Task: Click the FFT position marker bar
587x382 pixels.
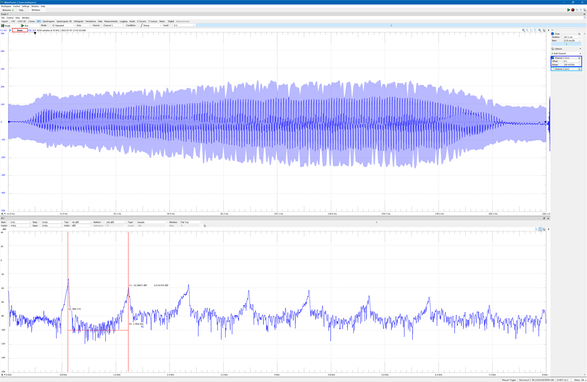Action: (377, 222)
